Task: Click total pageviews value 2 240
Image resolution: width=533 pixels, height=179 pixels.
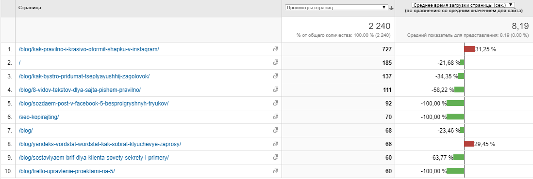Action: click(x=379, y=26)
